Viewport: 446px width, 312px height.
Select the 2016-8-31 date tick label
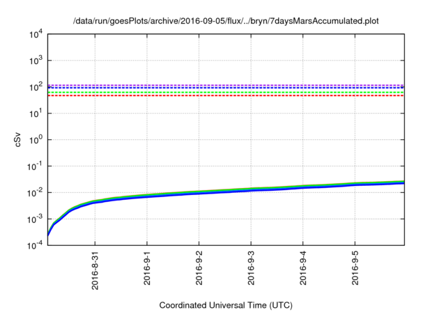[95, 270]
